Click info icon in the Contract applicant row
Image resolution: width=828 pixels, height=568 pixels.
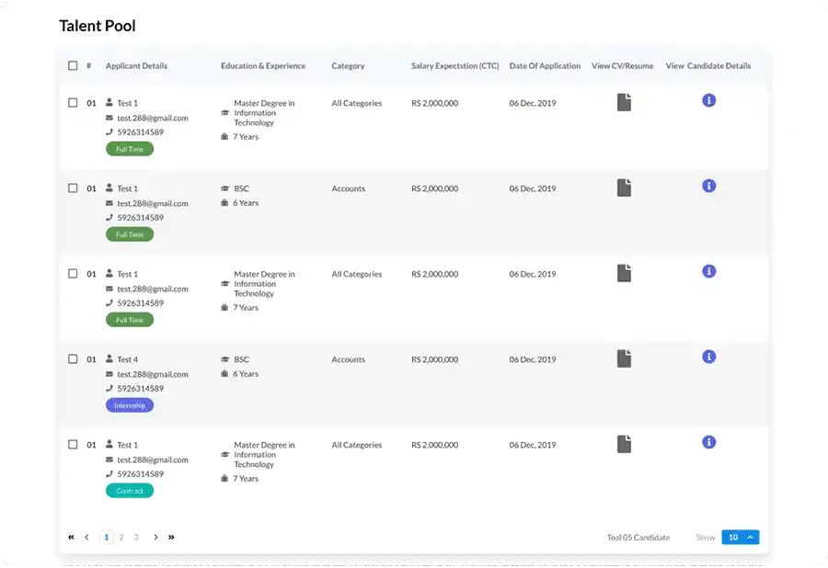(708, 442)
